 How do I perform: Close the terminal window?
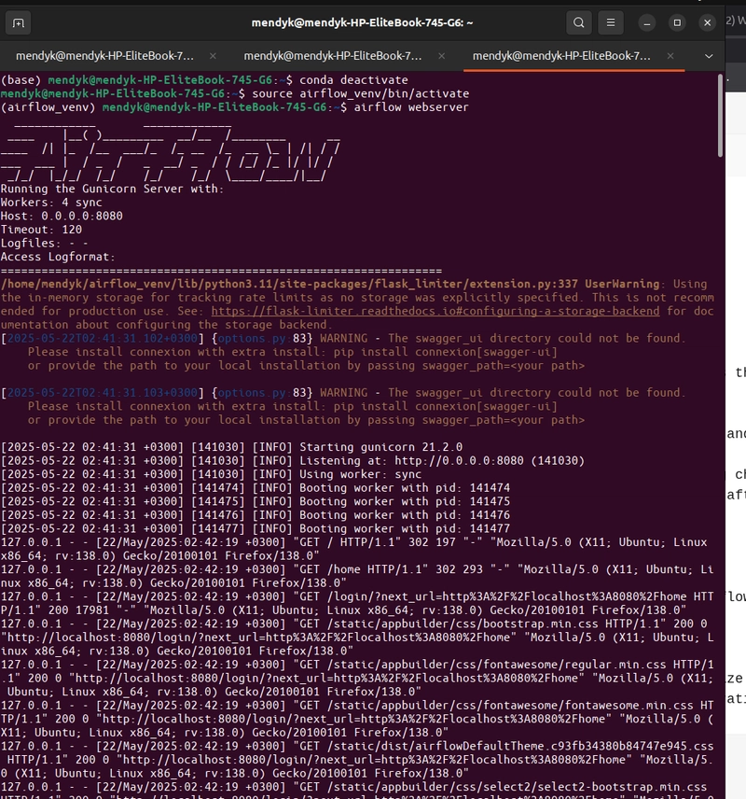[707, 23]
